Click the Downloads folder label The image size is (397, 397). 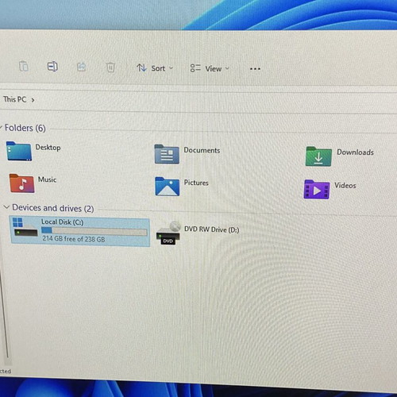pyautogui.click(x=355, y=152)
